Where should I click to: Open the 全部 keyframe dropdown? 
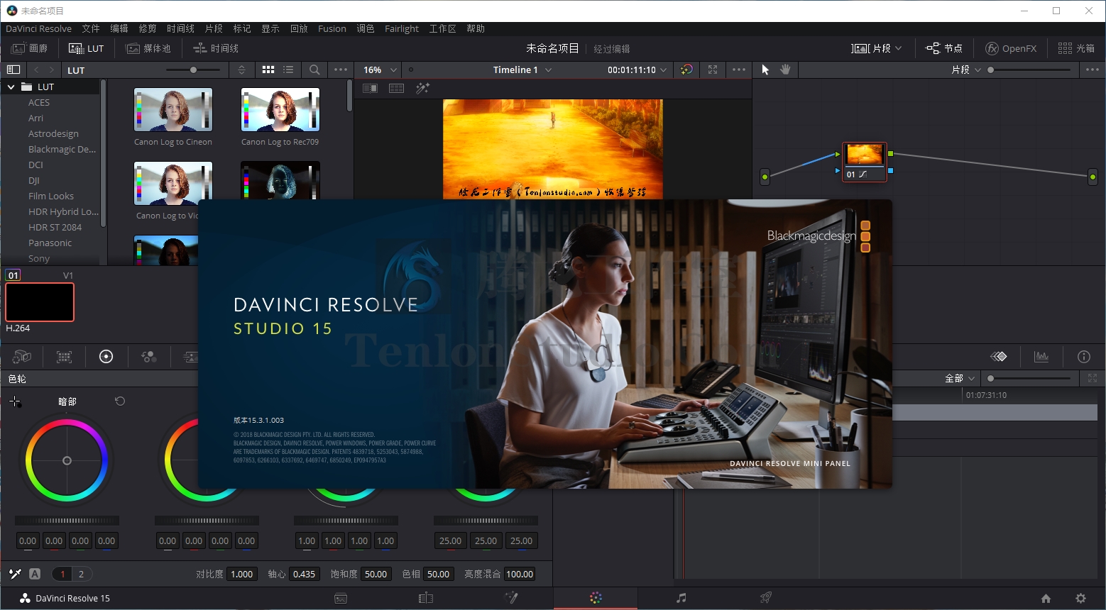[960, 378]
